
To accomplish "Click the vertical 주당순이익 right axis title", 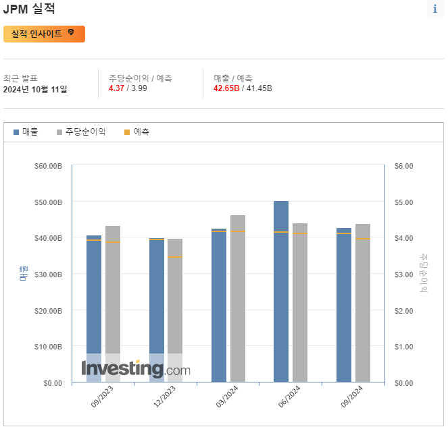I will coord(424,273).
